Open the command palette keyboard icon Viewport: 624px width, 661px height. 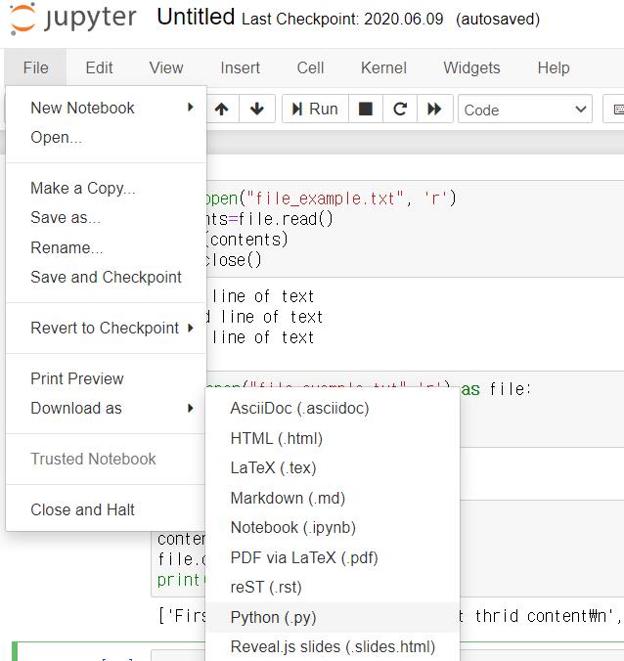(616, 110)
